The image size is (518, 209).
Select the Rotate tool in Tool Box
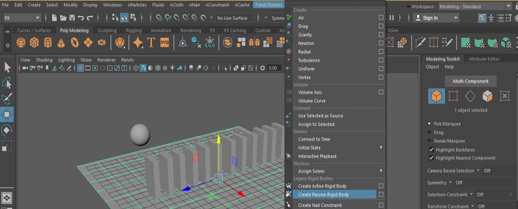7,130
